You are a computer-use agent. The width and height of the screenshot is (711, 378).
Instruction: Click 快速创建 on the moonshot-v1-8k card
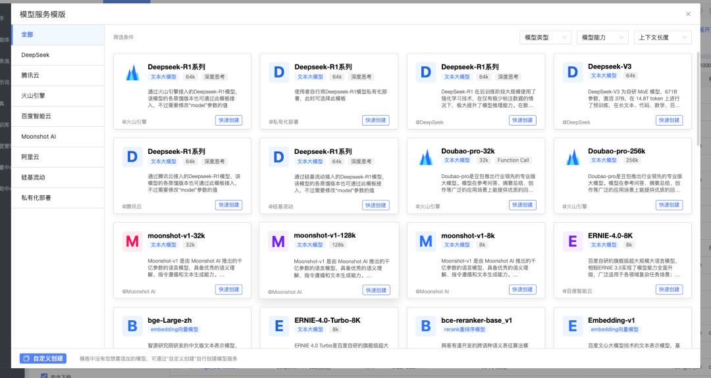pyautogui.click(x=522, y=290)
